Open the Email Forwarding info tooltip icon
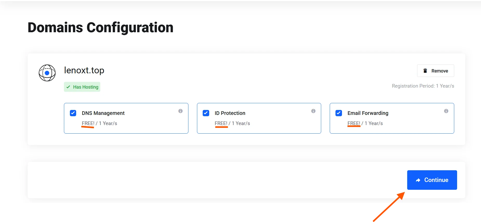This screenshot has height=222, width=481. point(446,111)
